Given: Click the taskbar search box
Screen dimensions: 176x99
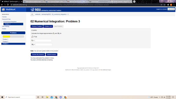Looking at the screenshot, I should pos(20,97).
